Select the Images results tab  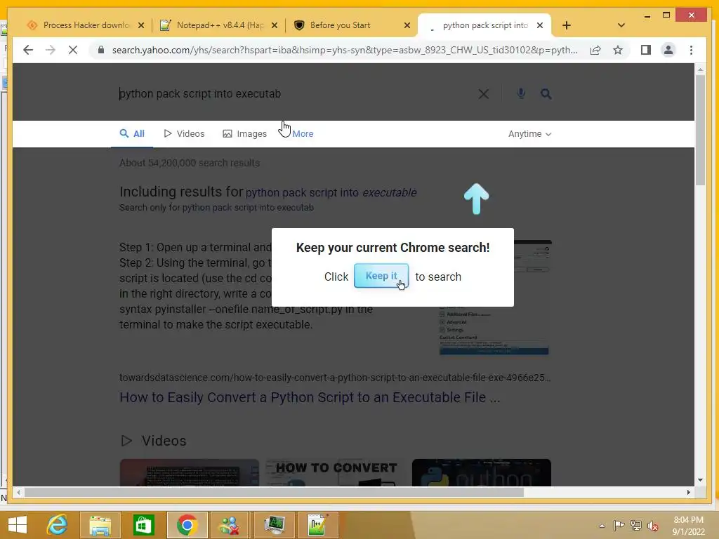pos(245,134)
